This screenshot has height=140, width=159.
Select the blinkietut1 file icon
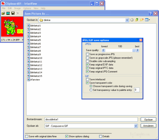(29, 26)
